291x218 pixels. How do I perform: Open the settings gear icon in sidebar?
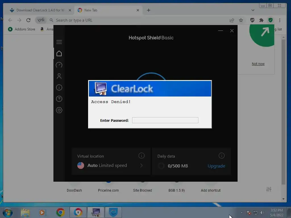pyautogui.click(x=59, y=110)
